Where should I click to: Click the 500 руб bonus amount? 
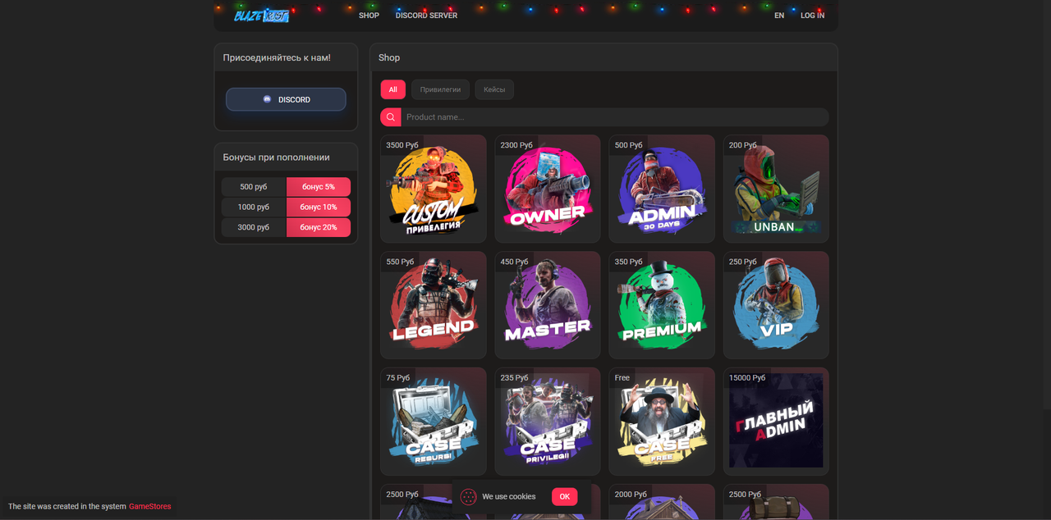pyautogui.click(x=254, y=187)
